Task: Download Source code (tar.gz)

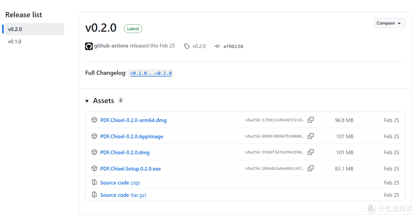Action: point(123,195)
